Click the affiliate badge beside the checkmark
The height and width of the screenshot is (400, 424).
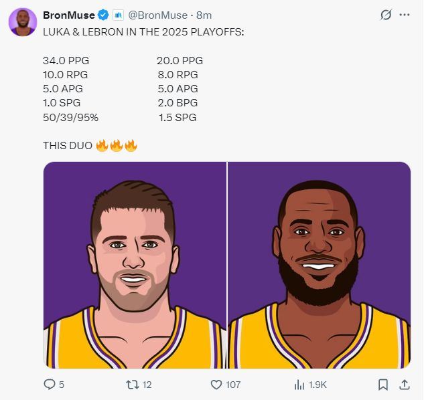118,15
